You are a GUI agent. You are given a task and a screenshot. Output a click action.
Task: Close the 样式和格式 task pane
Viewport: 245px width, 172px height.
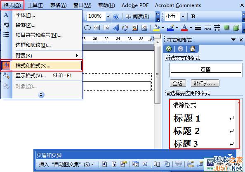(241, 40)
